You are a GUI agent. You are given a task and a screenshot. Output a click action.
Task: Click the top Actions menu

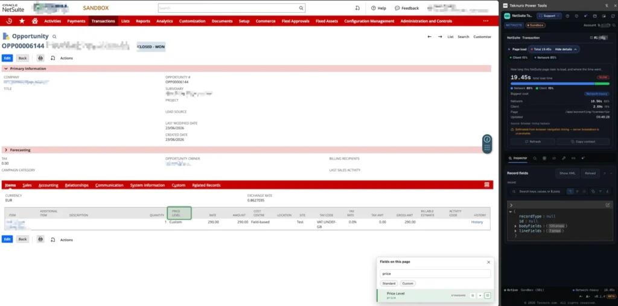66,58
